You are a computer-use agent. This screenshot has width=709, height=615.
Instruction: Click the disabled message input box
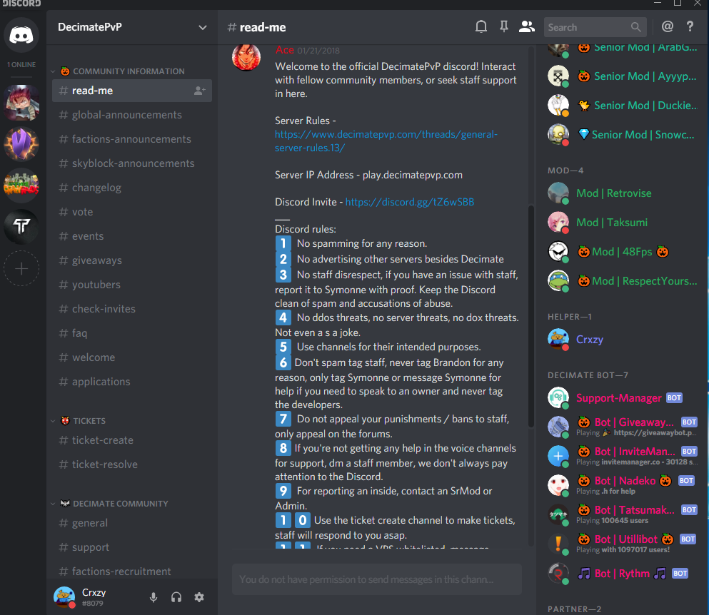[x=377, y=579]
